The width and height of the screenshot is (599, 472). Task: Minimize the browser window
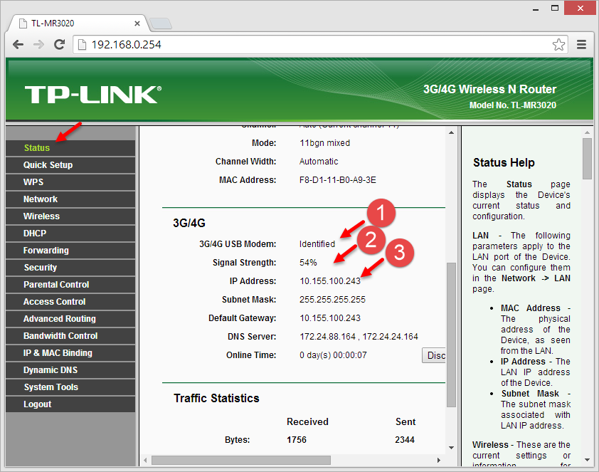coord(536,9)
